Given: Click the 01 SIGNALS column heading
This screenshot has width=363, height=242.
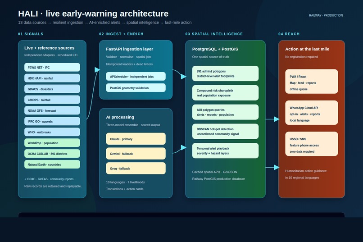Looking at the screenshot, I should (31, 34).
